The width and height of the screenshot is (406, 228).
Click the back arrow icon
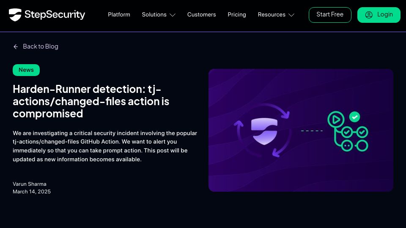(x=16, y=46)
